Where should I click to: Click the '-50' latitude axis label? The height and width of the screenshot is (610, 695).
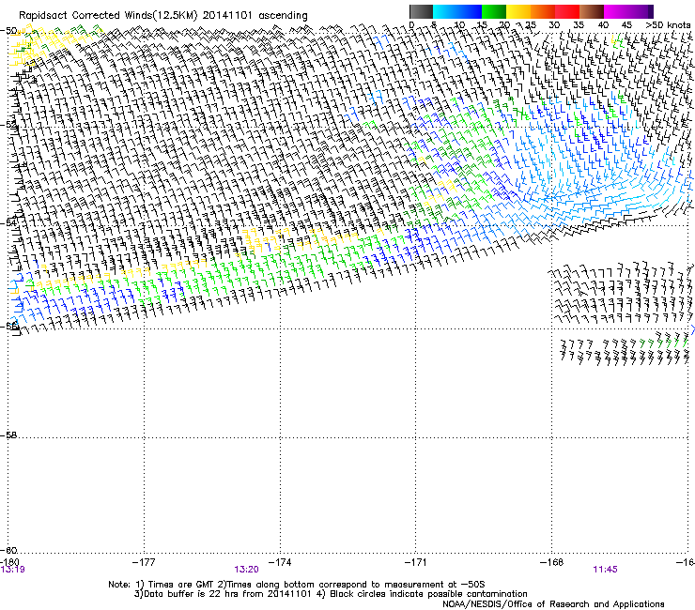pos(8,31)
